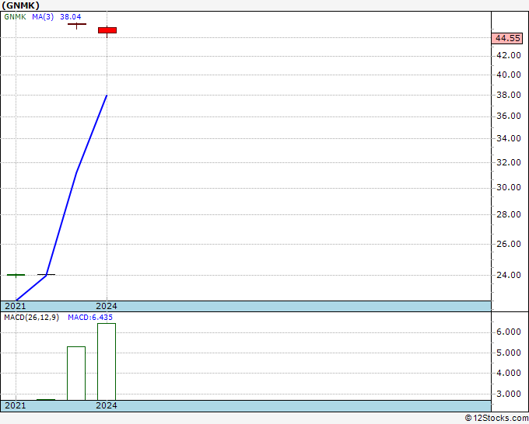Open the 12Stocks.com copyright link
Image resolution: width=529 pixels, height=424 pixels.
point(496,419)
